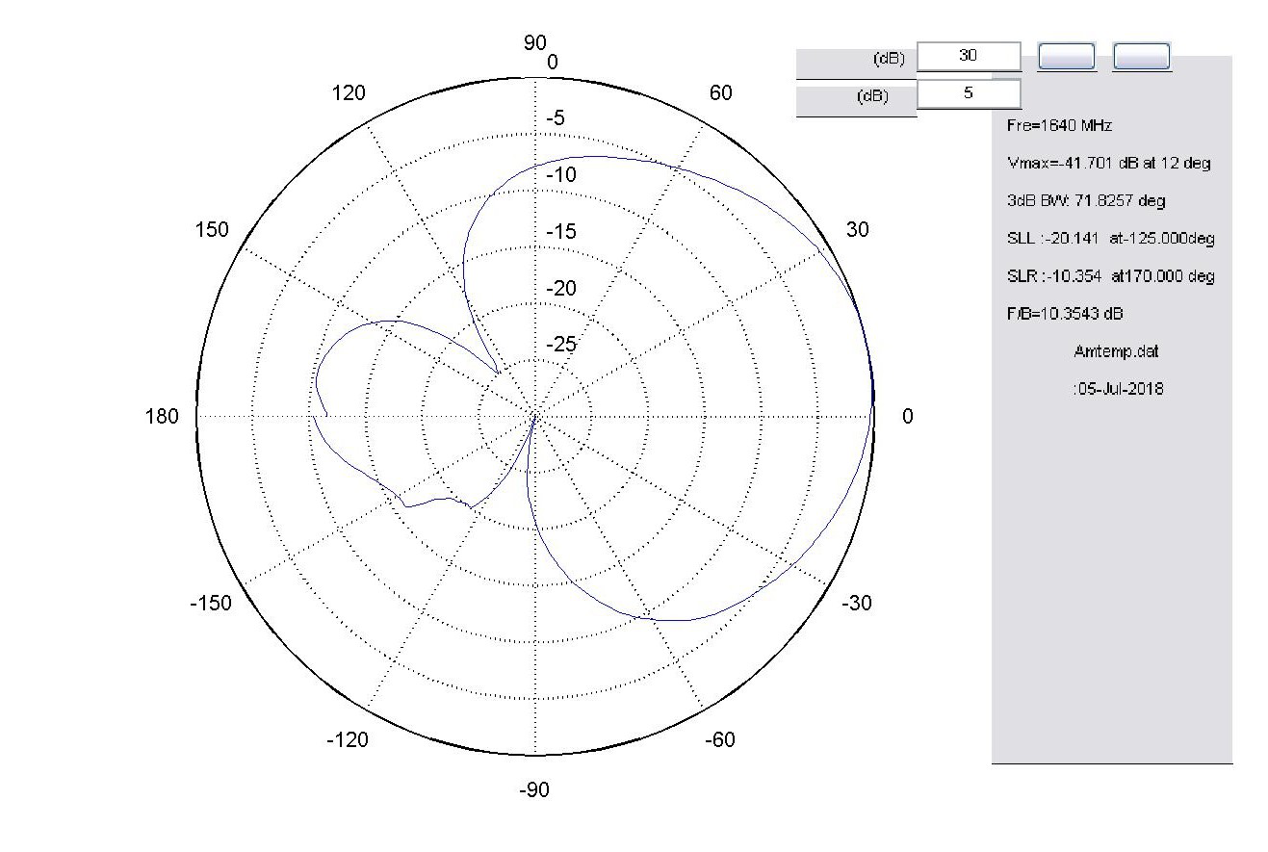Select the F/B=10.3543 dB readout

1065,314
